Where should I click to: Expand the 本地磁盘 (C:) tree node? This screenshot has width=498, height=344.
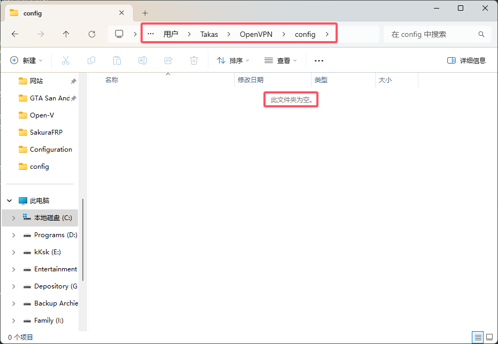point(14,218)
